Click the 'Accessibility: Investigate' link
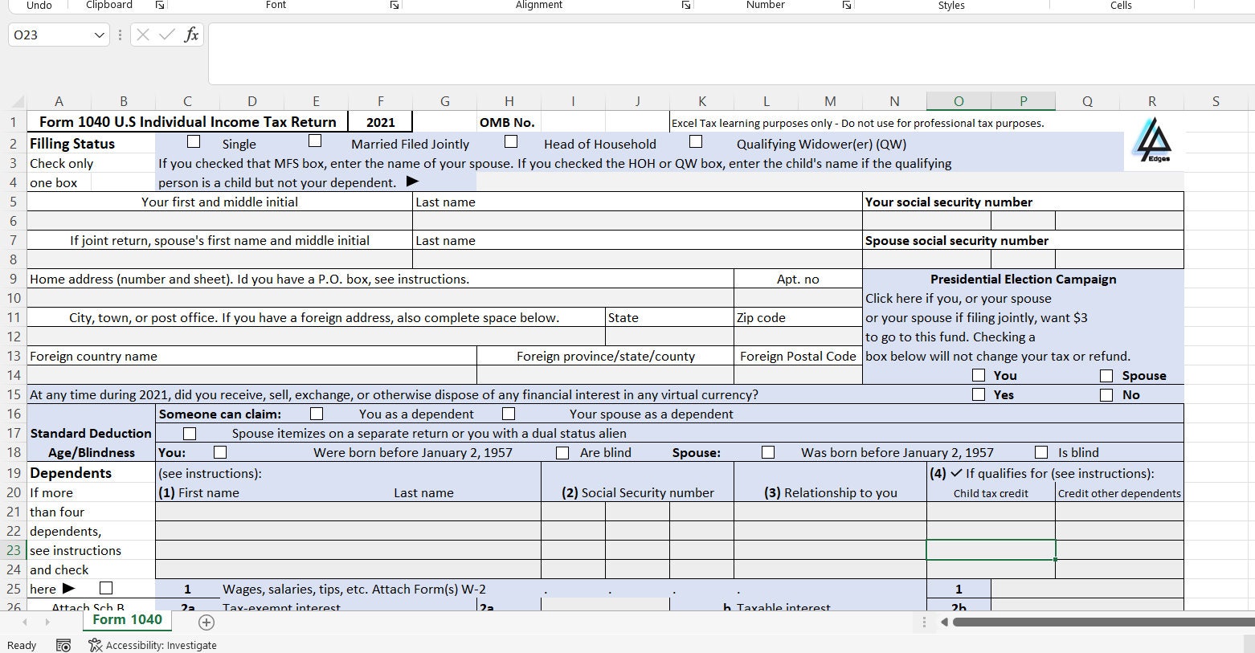The width and height of the screenshot is (1255, 653). 161,645
